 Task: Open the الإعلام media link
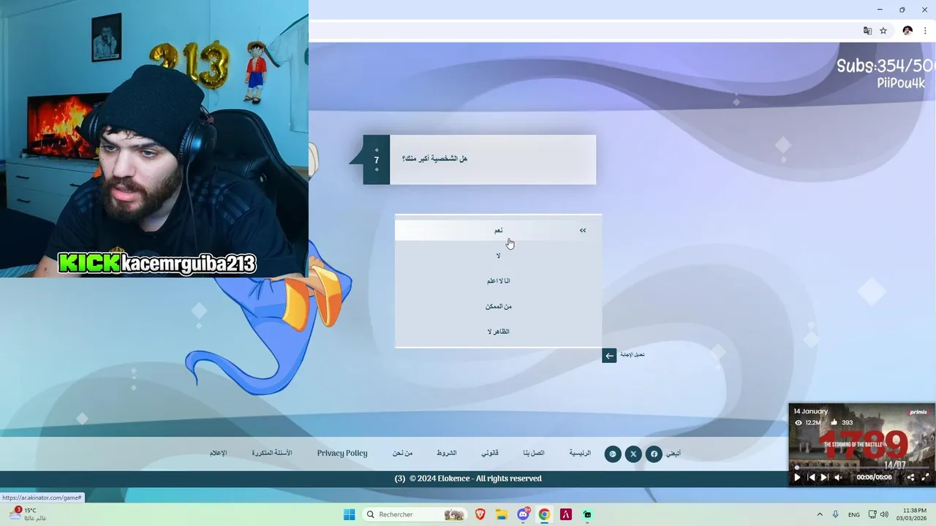pos(219,453)
